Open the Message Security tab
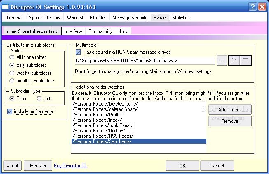Image resolution: width=269 pixels, height=174 pixels. click(x=130, y=18)
